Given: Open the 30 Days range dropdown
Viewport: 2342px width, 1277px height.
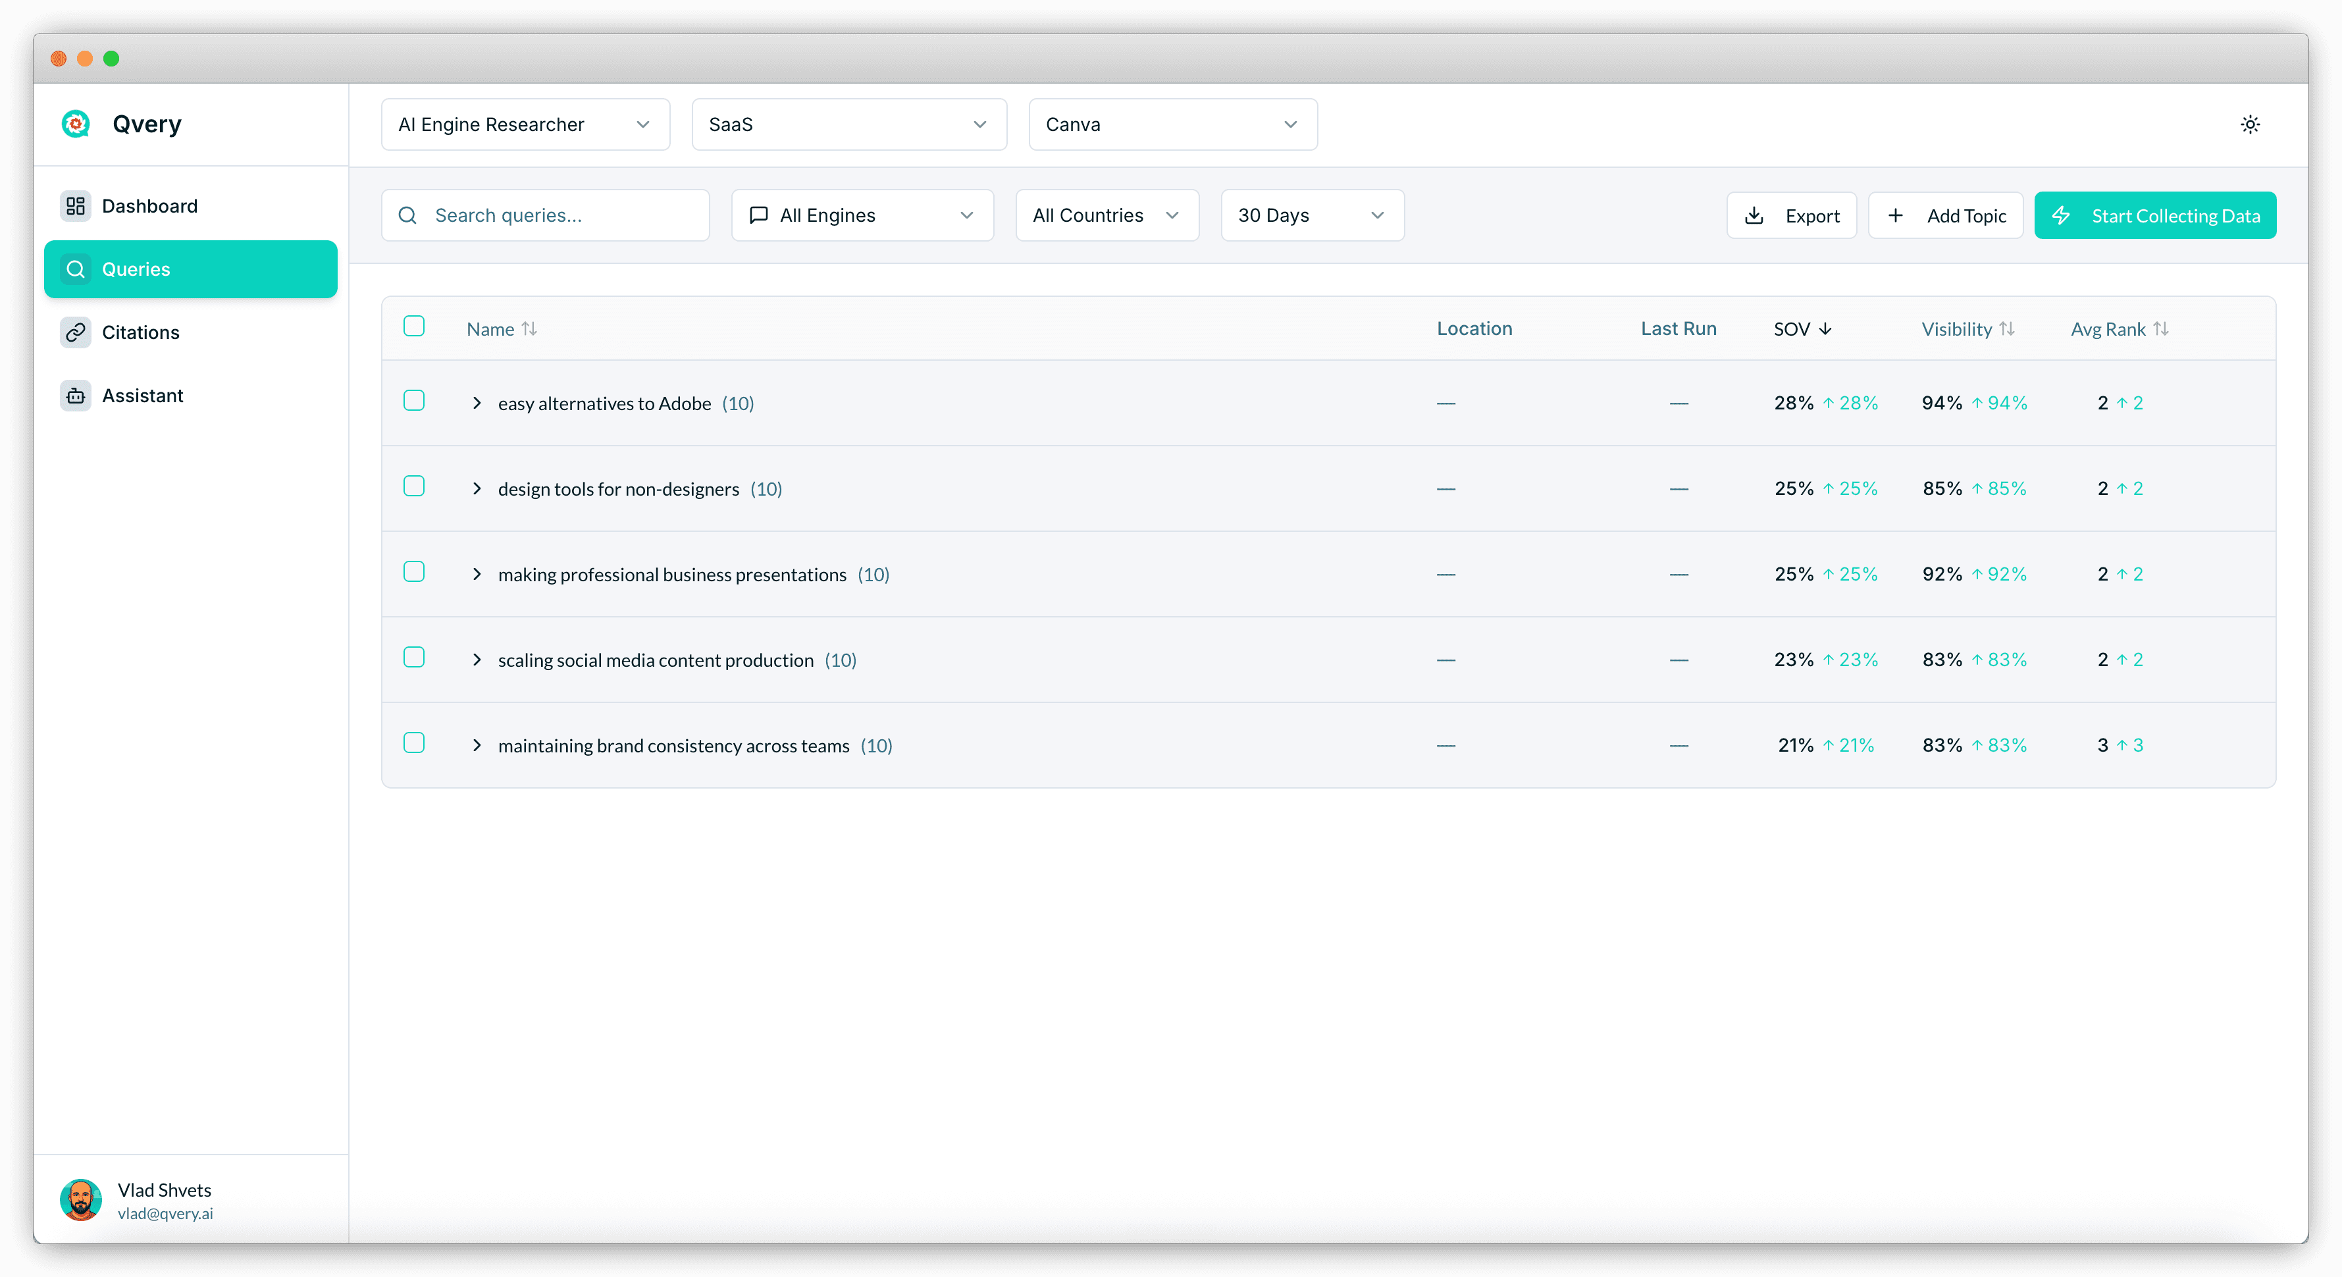Looking at the screenshot, I should pyautogui.click(x=1312, y=215).
